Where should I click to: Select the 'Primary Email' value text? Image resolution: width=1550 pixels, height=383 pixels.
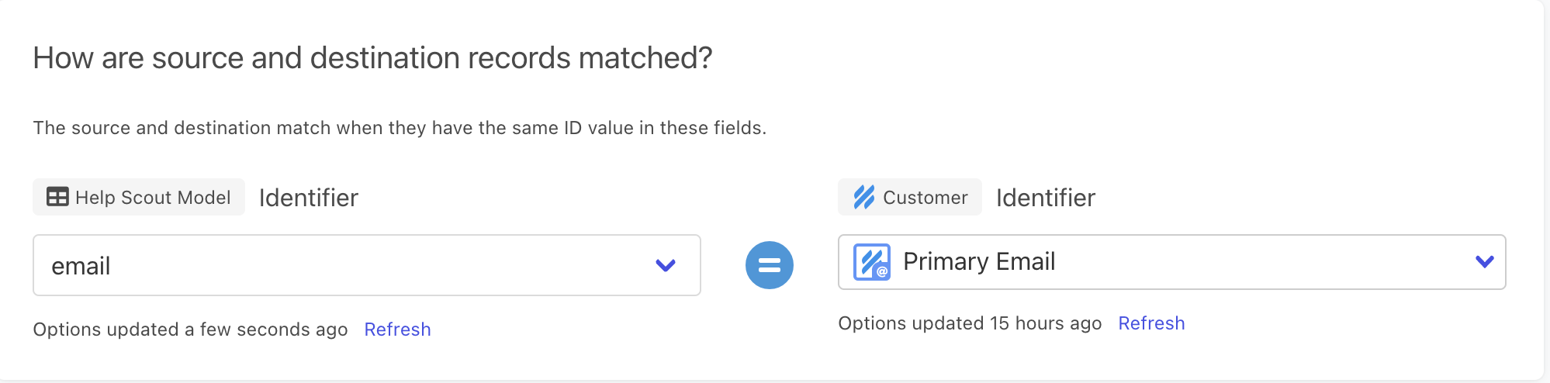point(979,262)
